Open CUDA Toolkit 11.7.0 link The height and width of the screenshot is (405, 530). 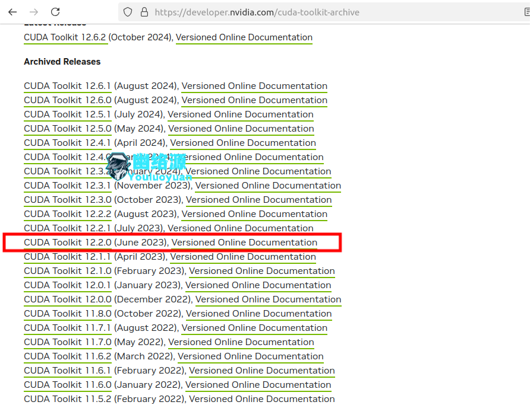[x=68, y=342]
